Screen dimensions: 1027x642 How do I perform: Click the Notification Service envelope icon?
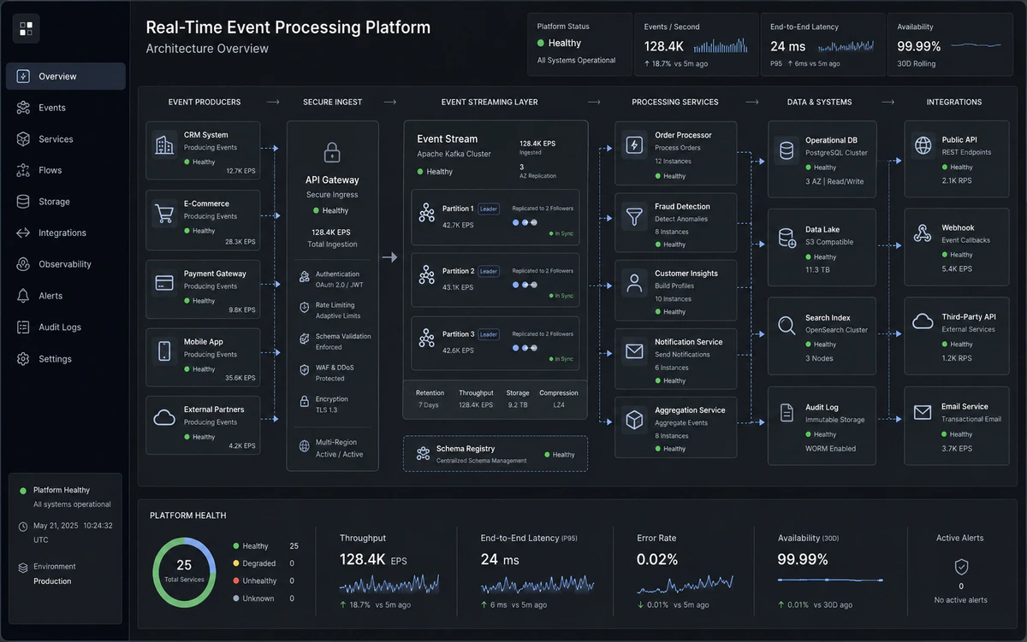(634, 351)
